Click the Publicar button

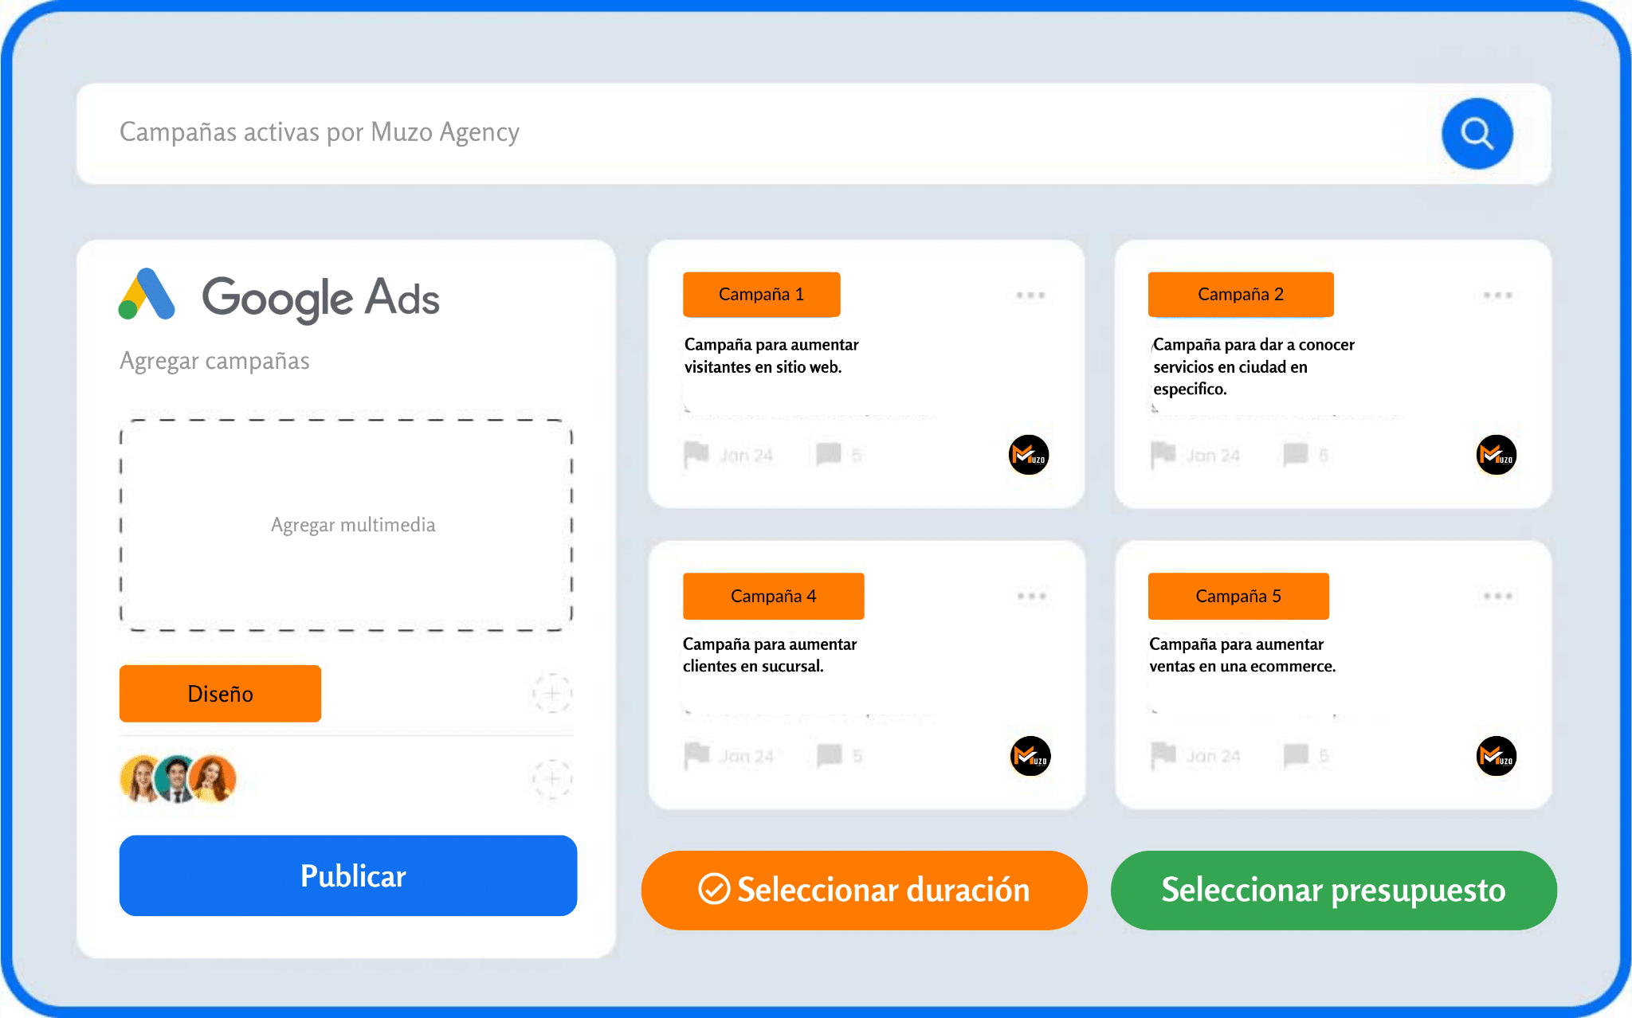[x=348, y=875]
